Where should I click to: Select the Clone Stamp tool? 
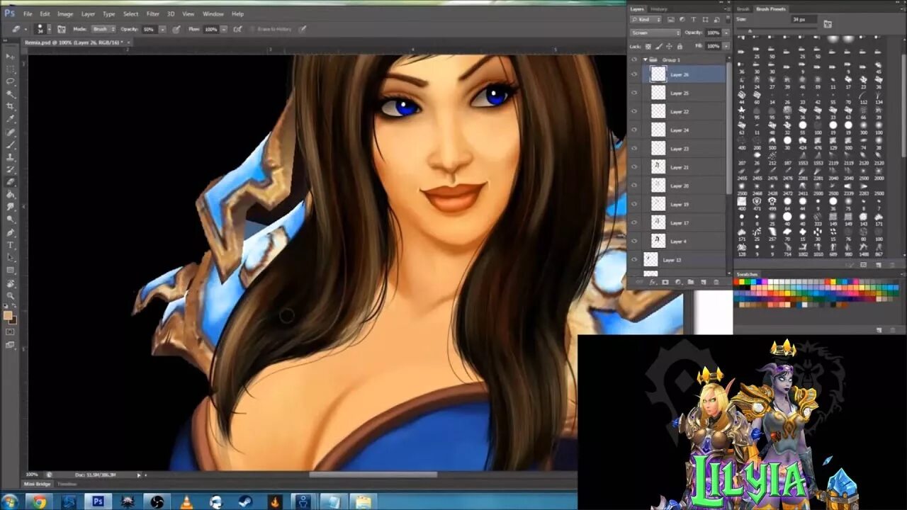click(x=10, y=157)
